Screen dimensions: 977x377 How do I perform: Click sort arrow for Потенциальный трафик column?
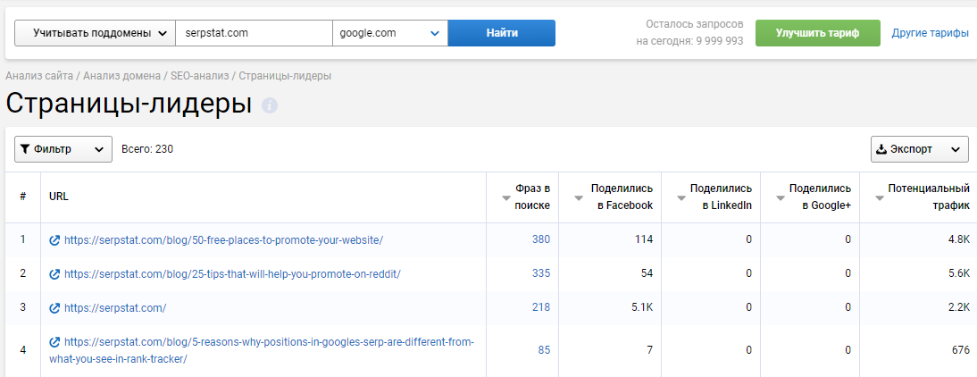coord(879,198)
